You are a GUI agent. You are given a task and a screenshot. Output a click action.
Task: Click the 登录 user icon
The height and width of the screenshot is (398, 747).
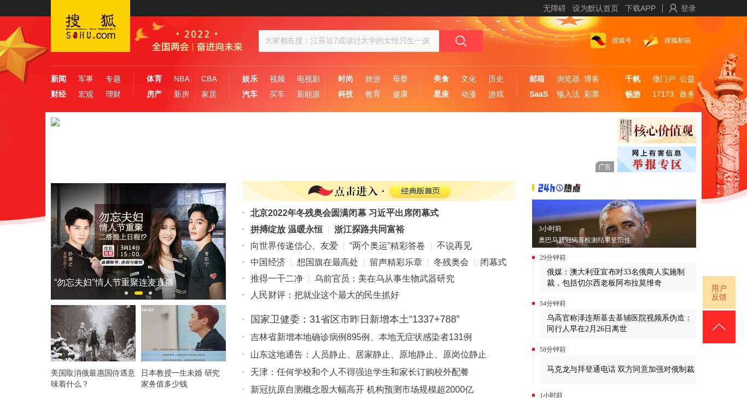pos(673,8)
